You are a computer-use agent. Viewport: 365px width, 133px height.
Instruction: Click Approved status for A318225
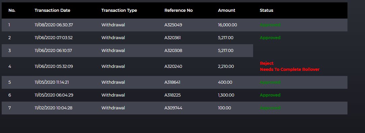click(x=270, y=95)
